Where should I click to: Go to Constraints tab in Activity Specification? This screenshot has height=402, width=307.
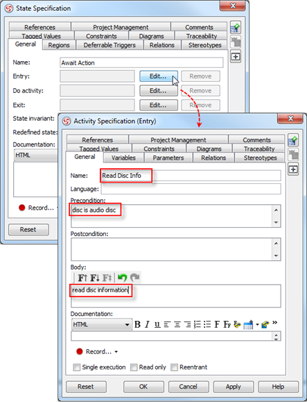[x=159, y=149]
